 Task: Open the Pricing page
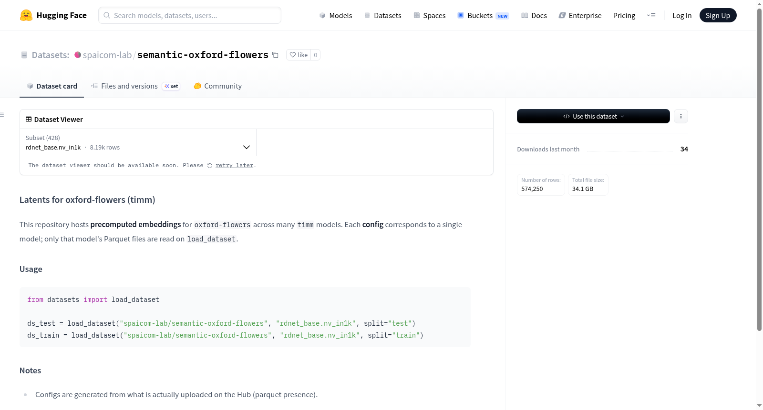(624, 15)
